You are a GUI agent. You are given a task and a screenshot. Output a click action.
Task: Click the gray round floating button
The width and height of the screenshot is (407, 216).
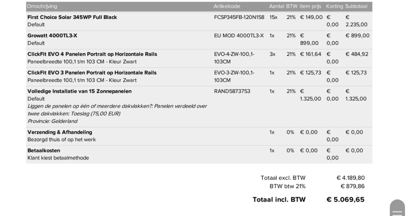pyautogui.click(x=397, y=208)
